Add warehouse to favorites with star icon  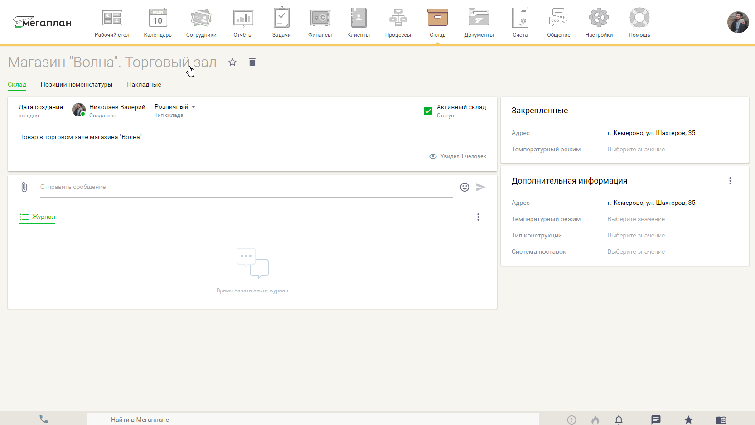(232, 62)
